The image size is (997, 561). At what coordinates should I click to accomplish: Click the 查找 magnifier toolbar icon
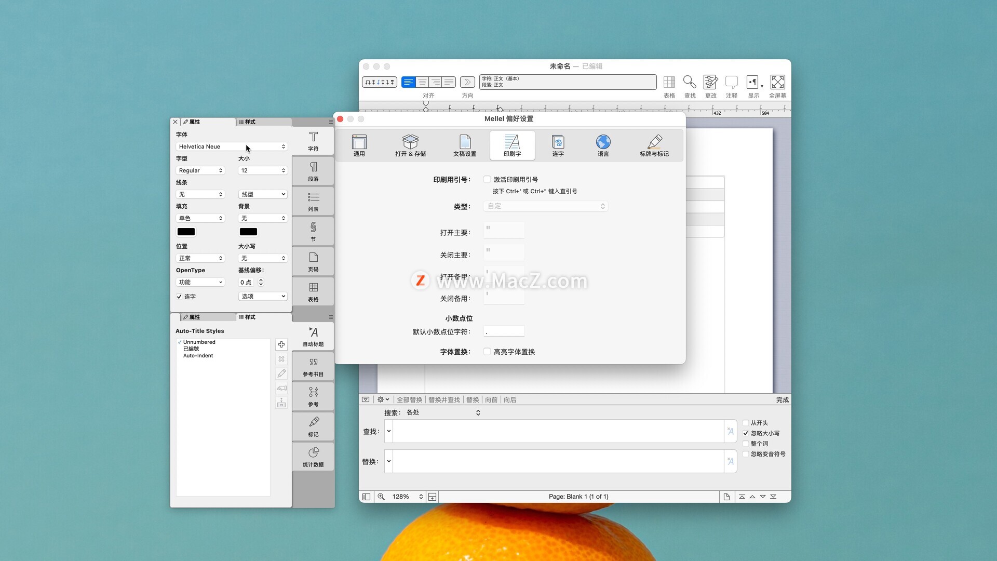tap(690, 82)
